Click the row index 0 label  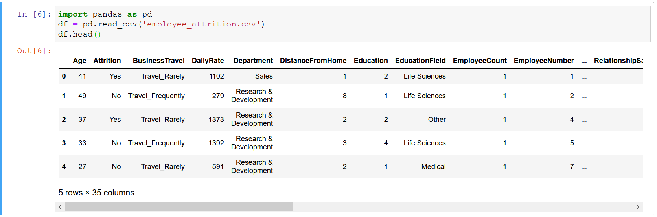point(64,76)
